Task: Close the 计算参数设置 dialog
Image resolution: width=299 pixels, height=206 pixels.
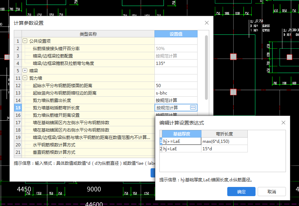Action: [206, 23]
